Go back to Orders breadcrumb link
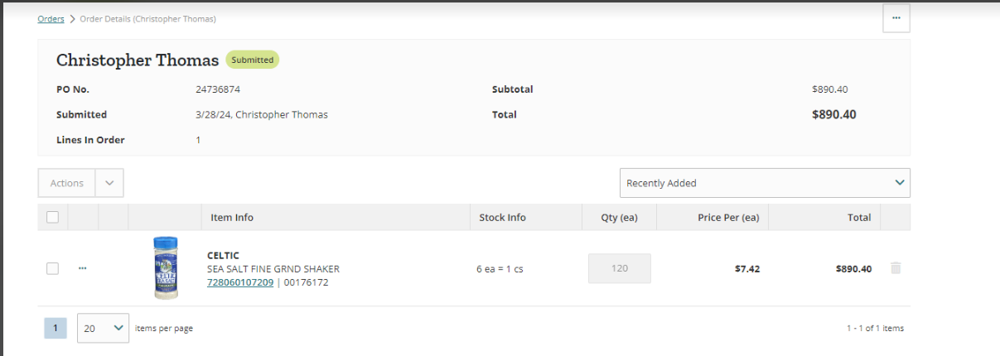This screenshot has width=1000, height=356. [51, 19]
